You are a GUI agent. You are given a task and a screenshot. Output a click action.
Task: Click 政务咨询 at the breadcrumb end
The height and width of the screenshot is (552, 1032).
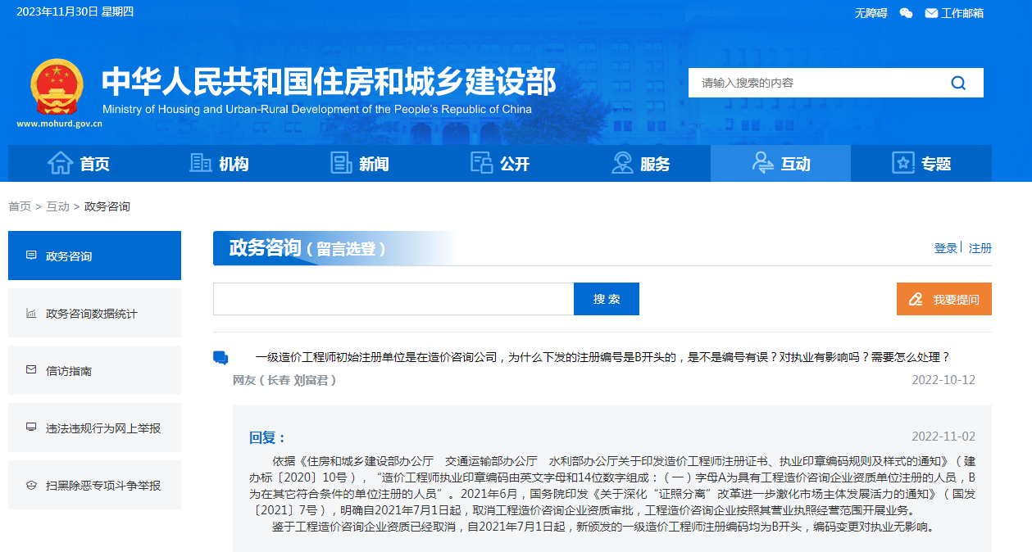(x=107, y=206)
